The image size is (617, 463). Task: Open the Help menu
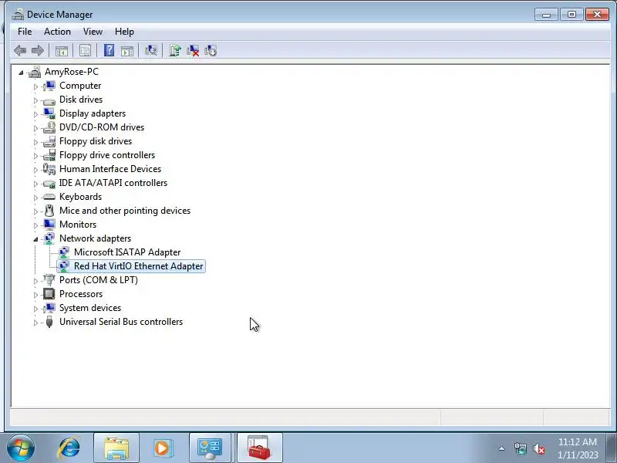tap(124, 32)
